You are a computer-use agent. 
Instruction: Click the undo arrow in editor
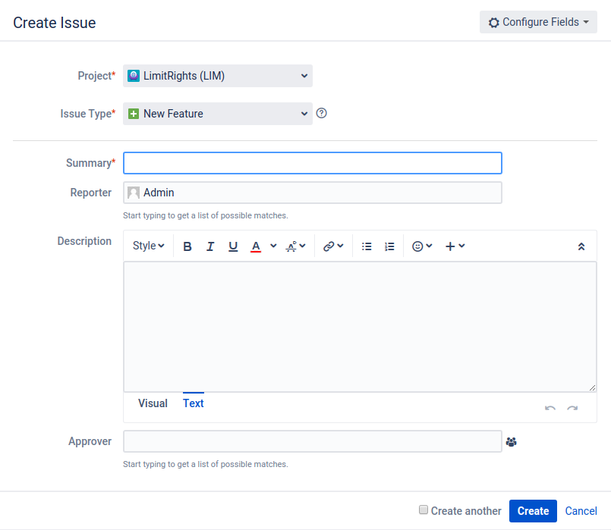(x=550, y=408)
